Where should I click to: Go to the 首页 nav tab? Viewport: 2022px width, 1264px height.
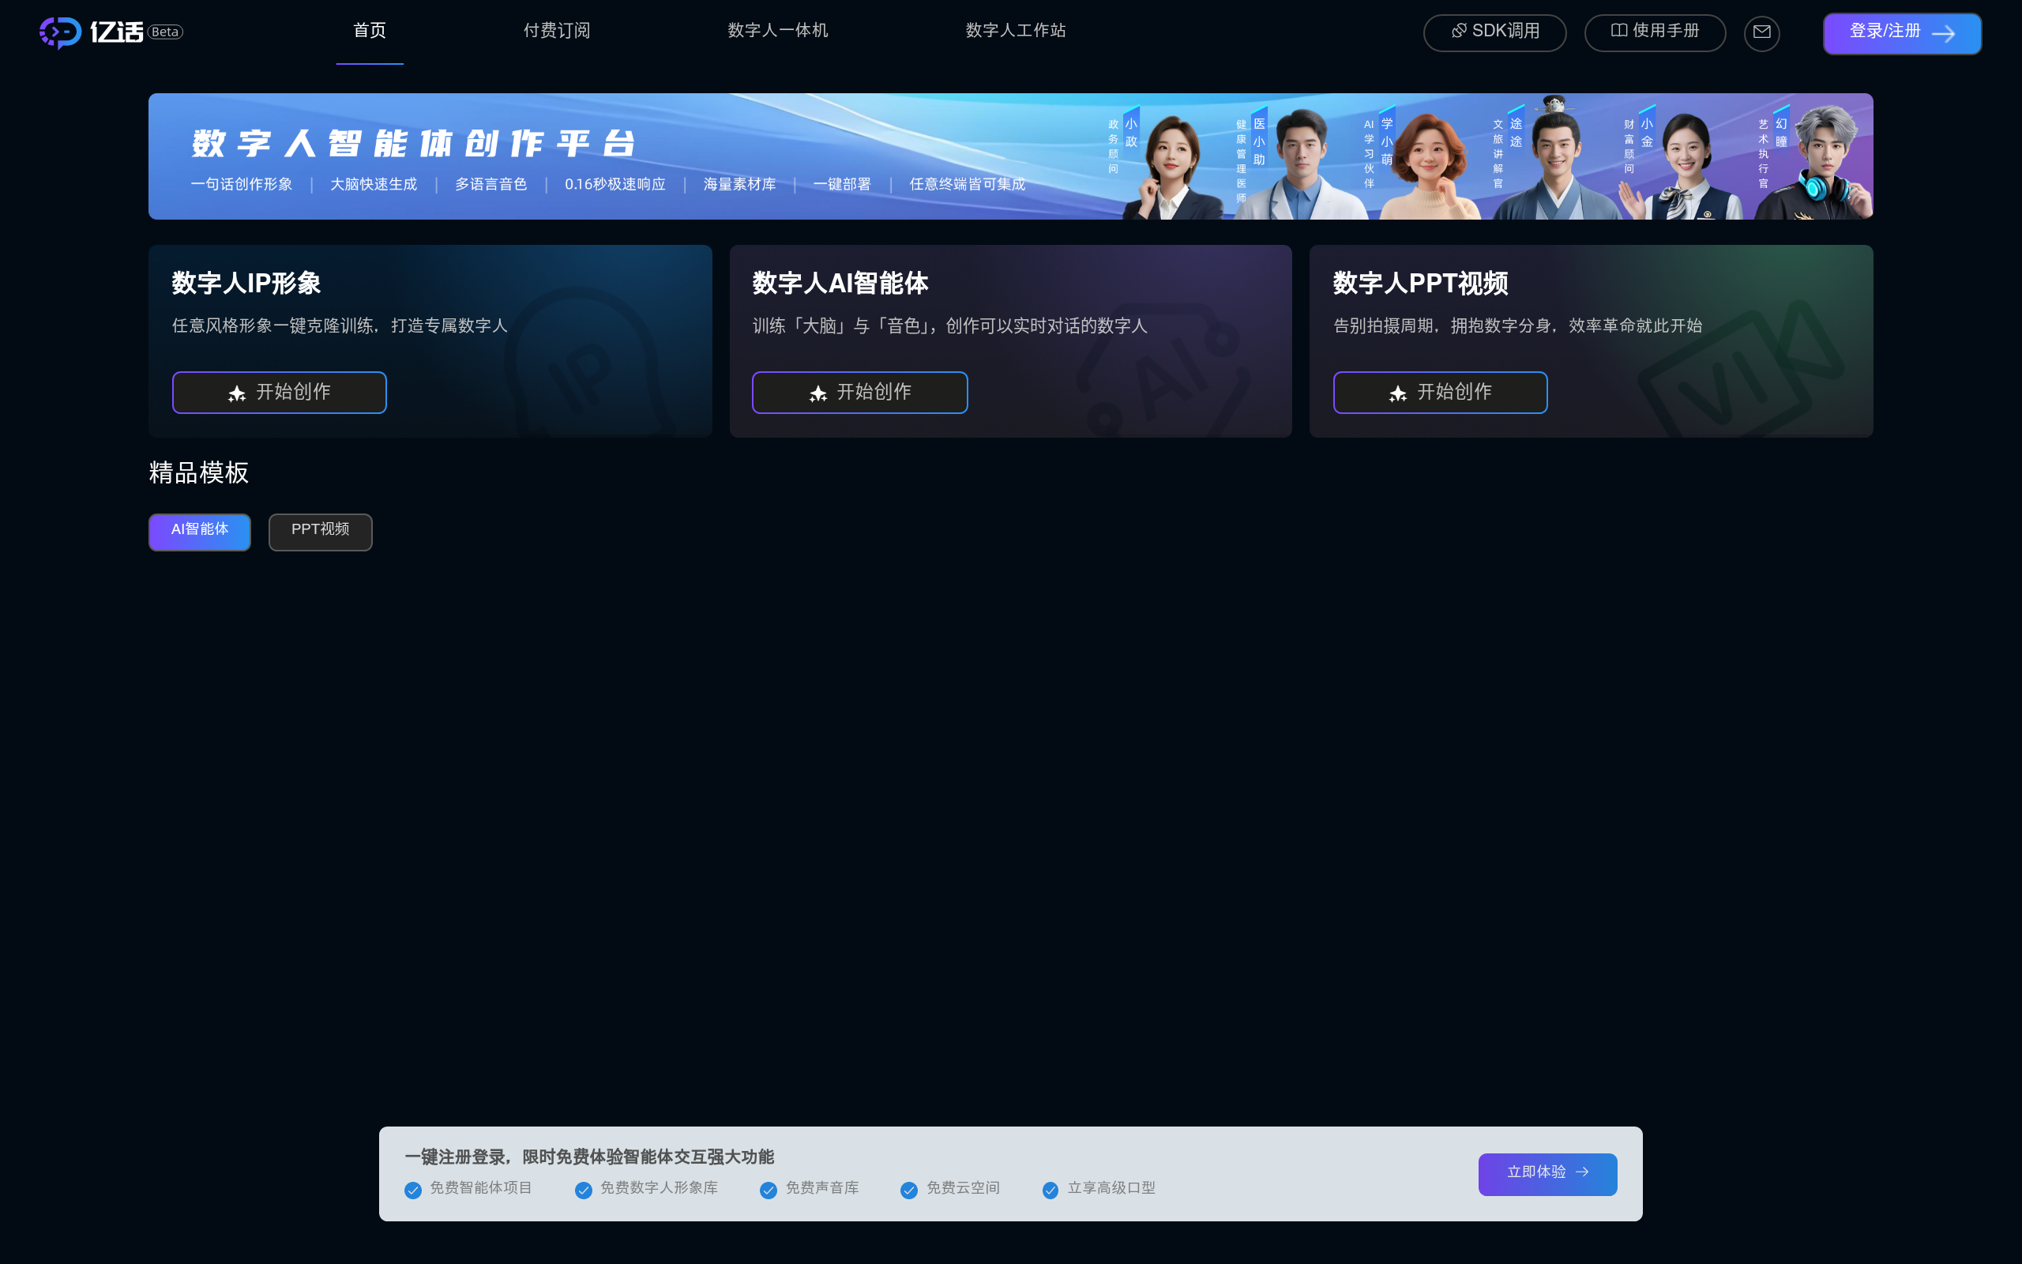tap(370, 31)
